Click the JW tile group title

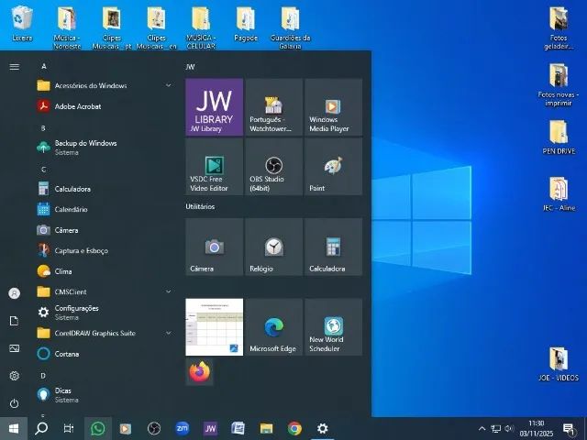point(190,67)
